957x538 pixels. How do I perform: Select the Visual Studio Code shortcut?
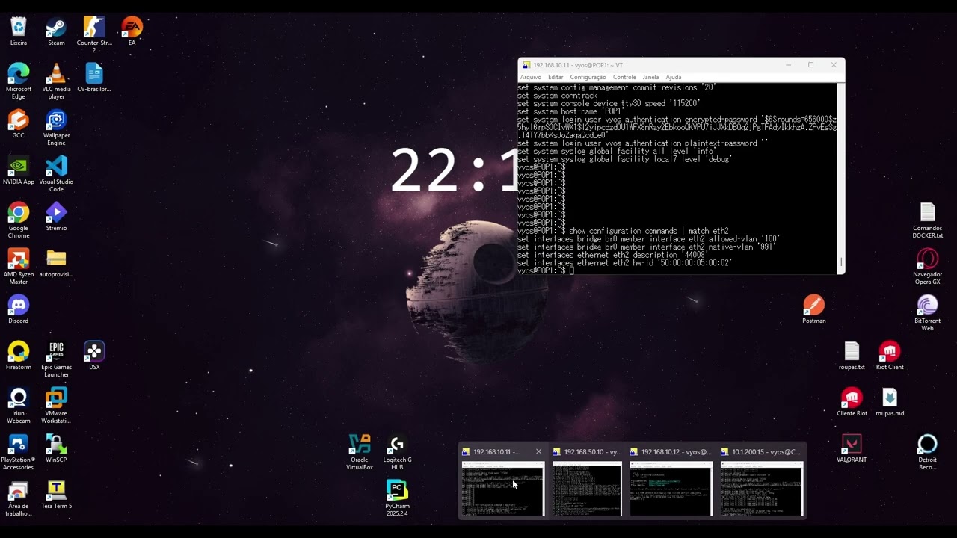coord(56,174)
